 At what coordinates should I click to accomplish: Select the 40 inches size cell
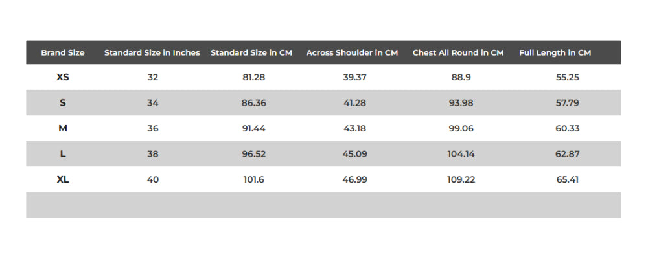point(153,179)
